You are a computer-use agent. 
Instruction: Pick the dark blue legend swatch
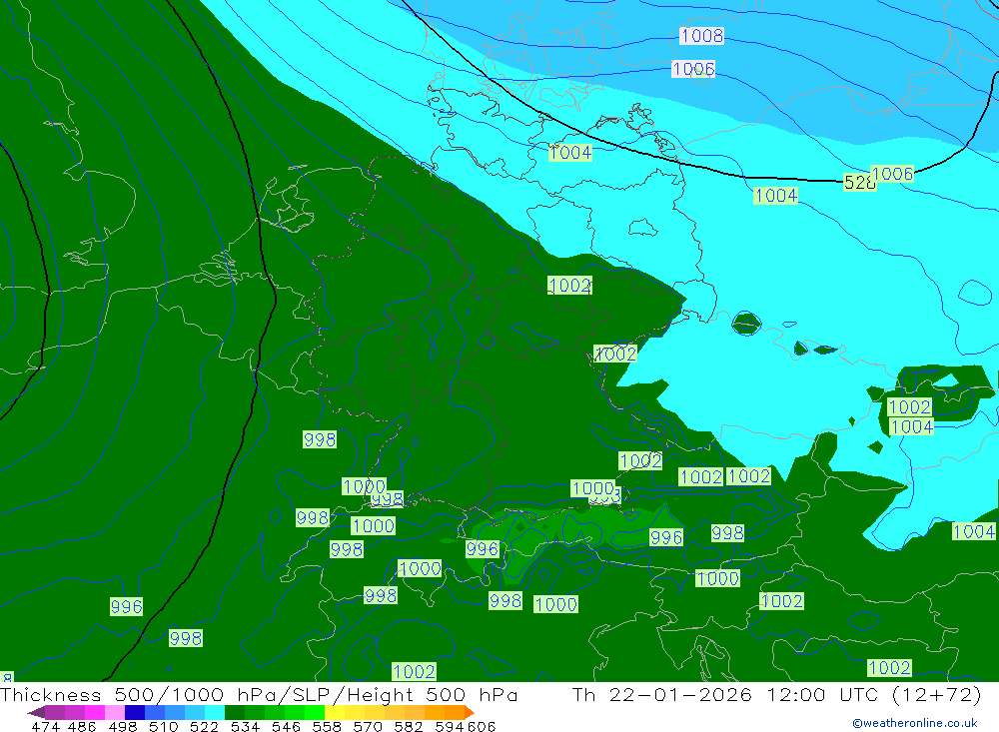[135, 712]
